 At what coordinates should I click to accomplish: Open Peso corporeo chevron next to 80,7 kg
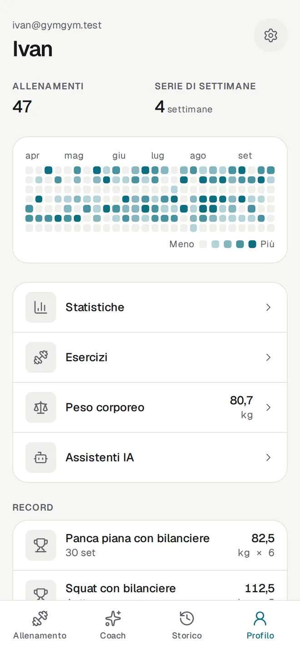[x=268, y=407]
